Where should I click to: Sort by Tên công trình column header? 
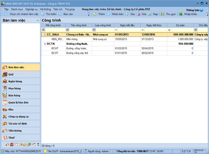79,25
